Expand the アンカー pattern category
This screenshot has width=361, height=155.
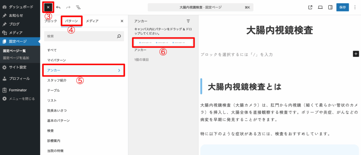point(84,71)
